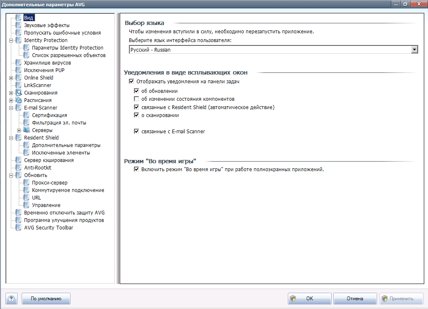This screenshot has height=309, width=428.
Task: Select Дополнительные параметры under Resident Shield
Action: point(66,145)
